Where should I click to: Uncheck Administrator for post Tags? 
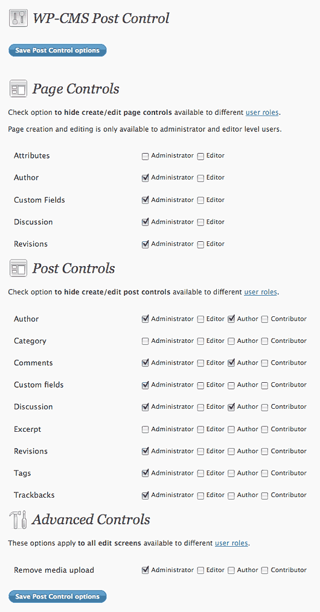[146, 474]
